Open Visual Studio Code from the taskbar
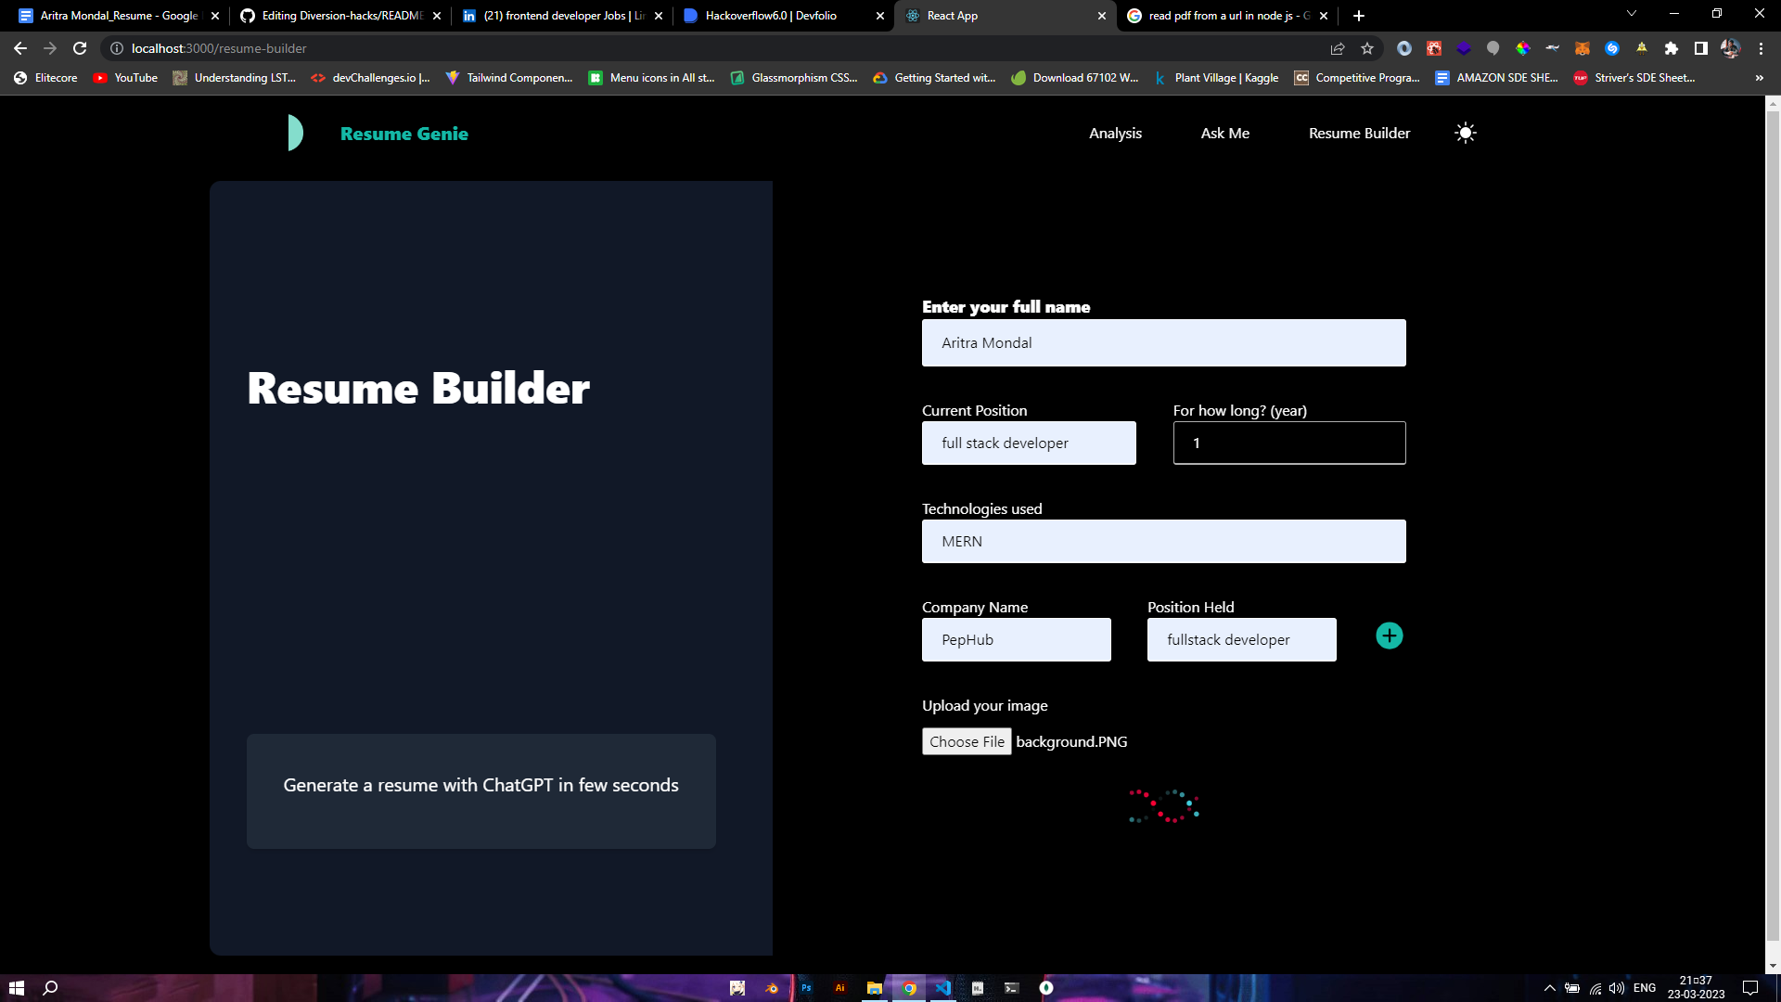1781x1002 pixels. point(942,987)
